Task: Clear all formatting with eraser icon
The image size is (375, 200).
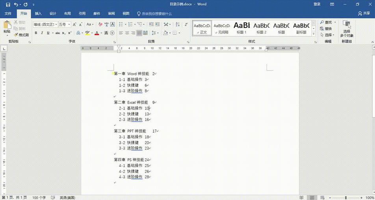Action: click(100, 24)
